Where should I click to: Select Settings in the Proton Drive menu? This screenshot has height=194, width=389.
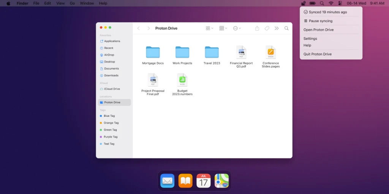click(310, 39)
